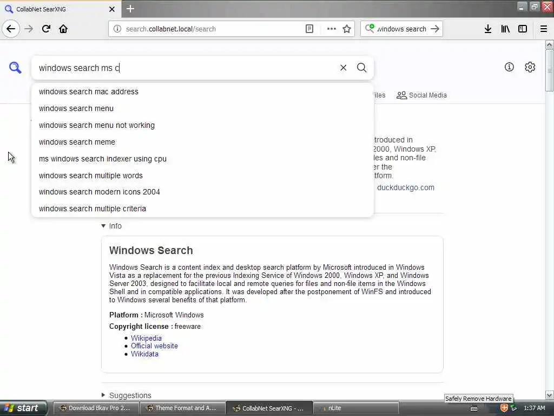The height and width of the screenshot is (416, 554).
Task: Toggle the browser sidebar
Action: pos(523,29)
